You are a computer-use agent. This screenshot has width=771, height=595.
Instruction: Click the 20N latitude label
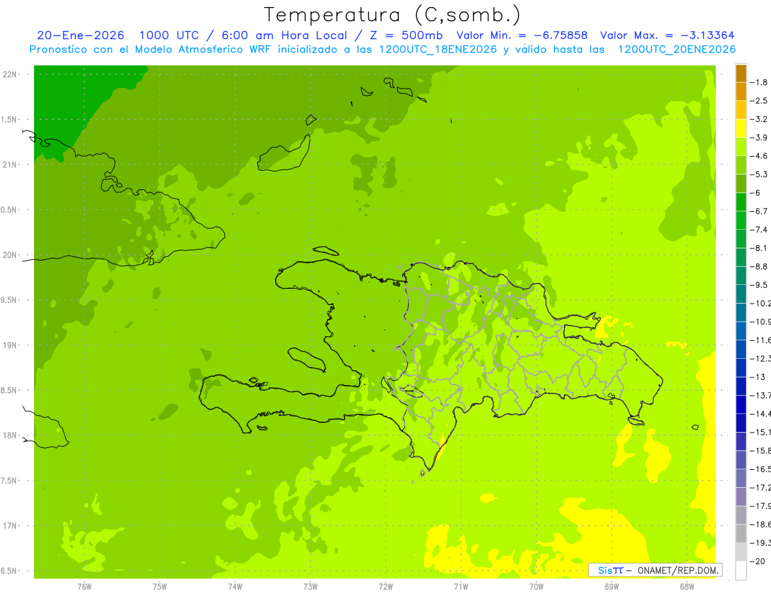tap(10, 255)
